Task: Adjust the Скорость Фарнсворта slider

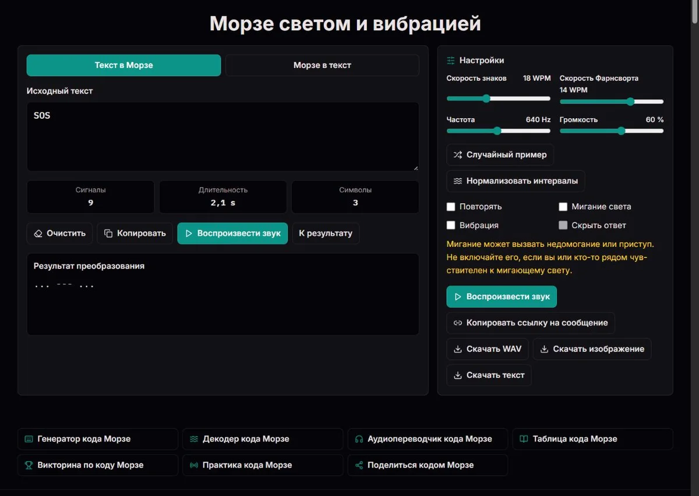Action: point(612,101)
